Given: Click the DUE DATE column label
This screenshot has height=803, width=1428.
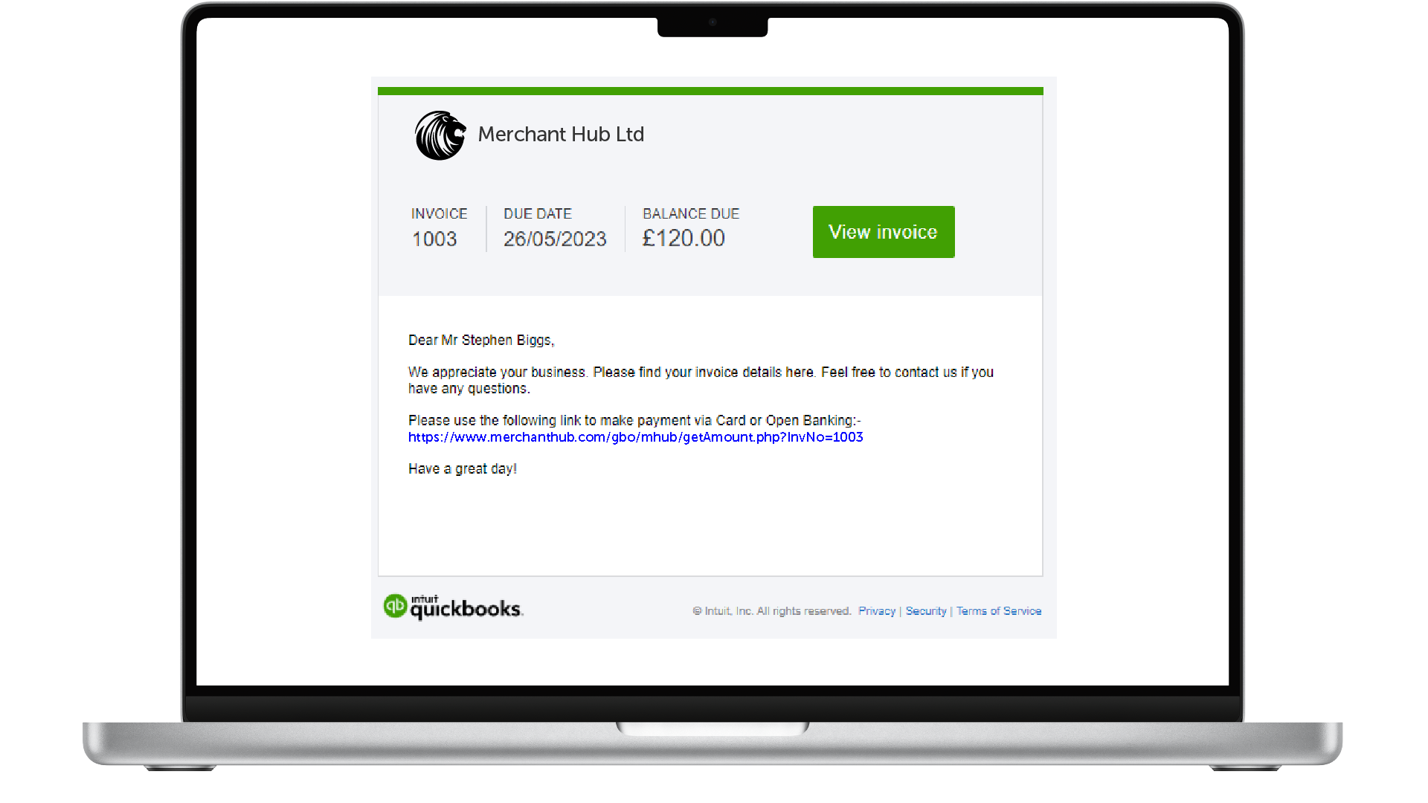Looking at the screenshot, I should (538, 214).
